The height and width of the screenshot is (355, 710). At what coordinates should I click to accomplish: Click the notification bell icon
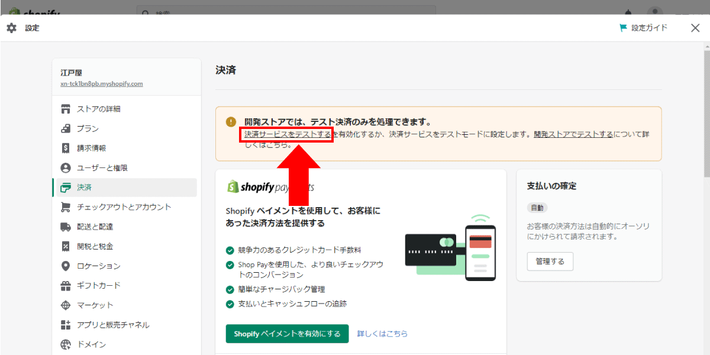(x=628, y=11)
